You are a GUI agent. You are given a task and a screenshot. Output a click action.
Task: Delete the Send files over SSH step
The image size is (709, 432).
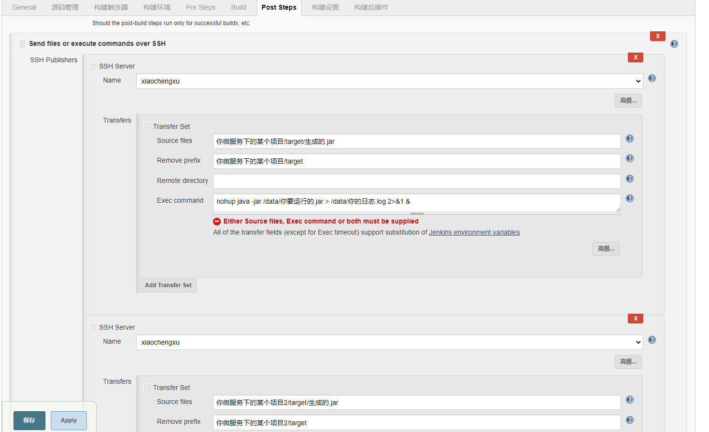click(x=657, y=36)
